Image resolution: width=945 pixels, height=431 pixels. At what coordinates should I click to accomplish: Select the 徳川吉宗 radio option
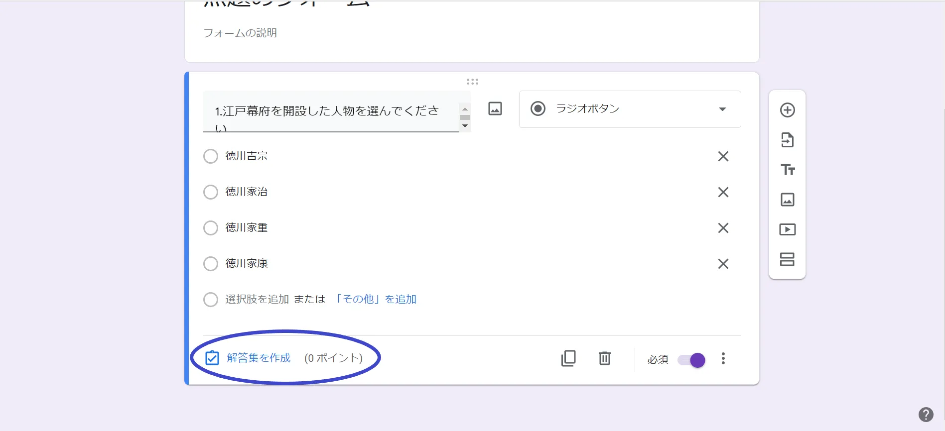tap(211, 156)
